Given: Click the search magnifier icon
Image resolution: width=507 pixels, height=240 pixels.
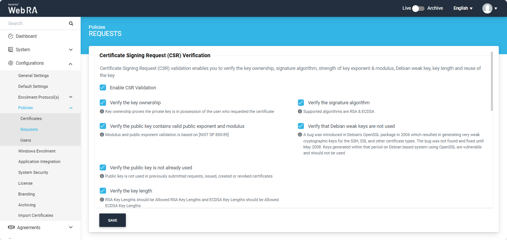Looking at the screenshot, I should (x=71, y=24).
